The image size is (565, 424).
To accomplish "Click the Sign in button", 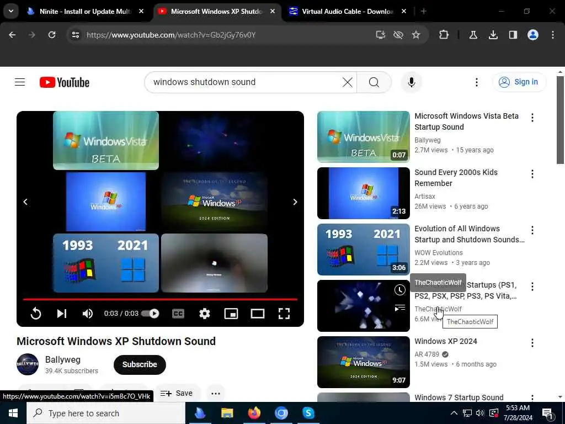I will 519,82.
